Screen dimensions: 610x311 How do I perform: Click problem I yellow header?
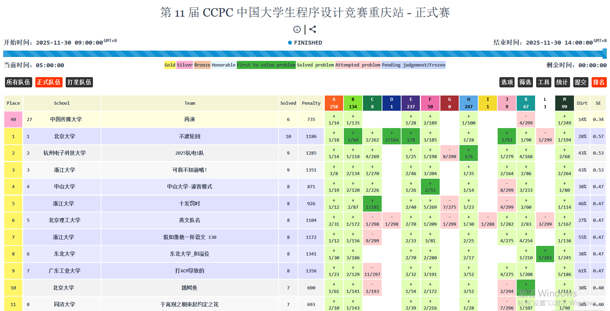(487, 103)
